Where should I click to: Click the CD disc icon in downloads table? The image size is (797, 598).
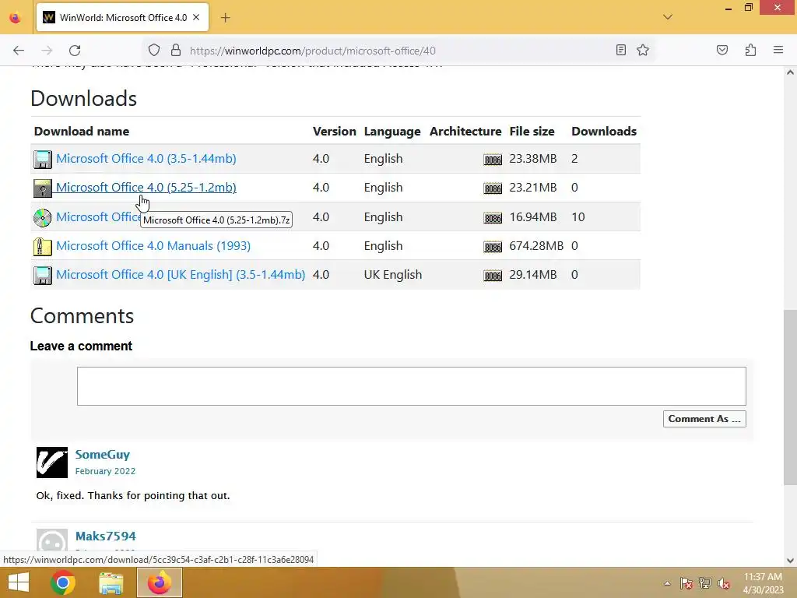click(x=43, y=218)
